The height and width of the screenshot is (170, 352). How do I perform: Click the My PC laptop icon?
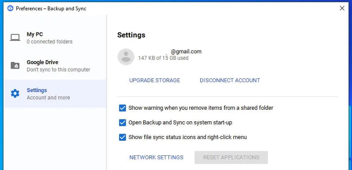pyautogui.click(x=15, y=38)
